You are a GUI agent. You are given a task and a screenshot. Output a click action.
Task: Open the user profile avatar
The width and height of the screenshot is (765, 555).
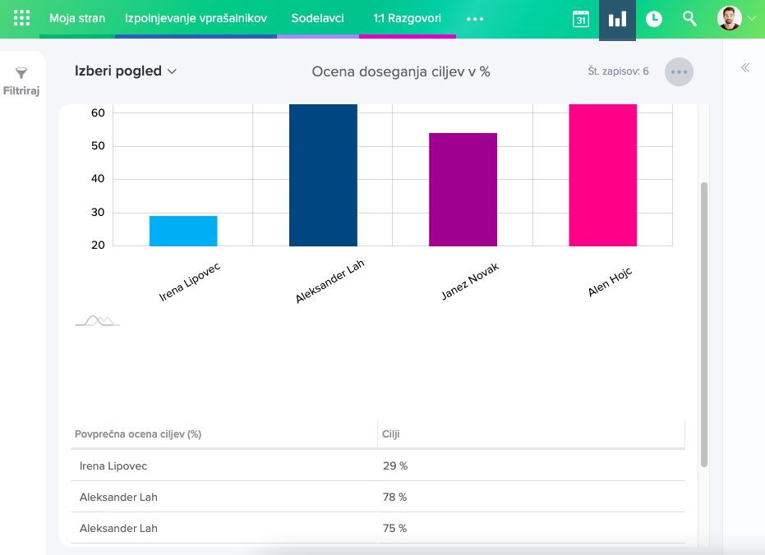click(x=729, y=18)
